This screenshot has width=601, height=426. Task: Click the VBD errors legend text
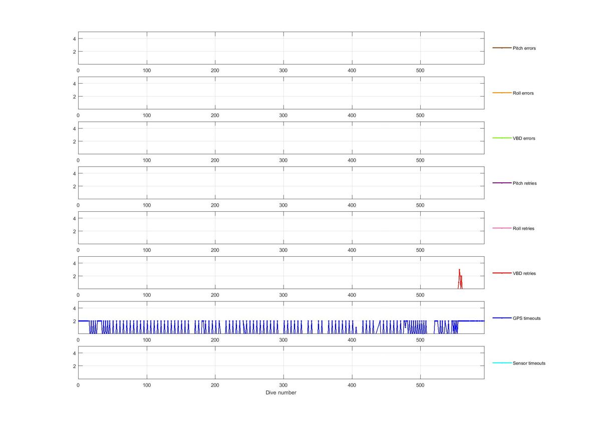pos(524,138)
